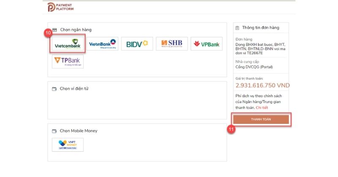Click the THANH TOÁN pay button

[x=261, y=119]
